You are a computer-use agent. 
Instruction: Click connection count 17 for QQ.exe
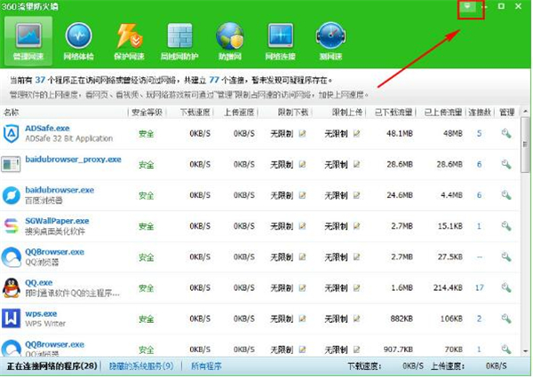[480, 287]
